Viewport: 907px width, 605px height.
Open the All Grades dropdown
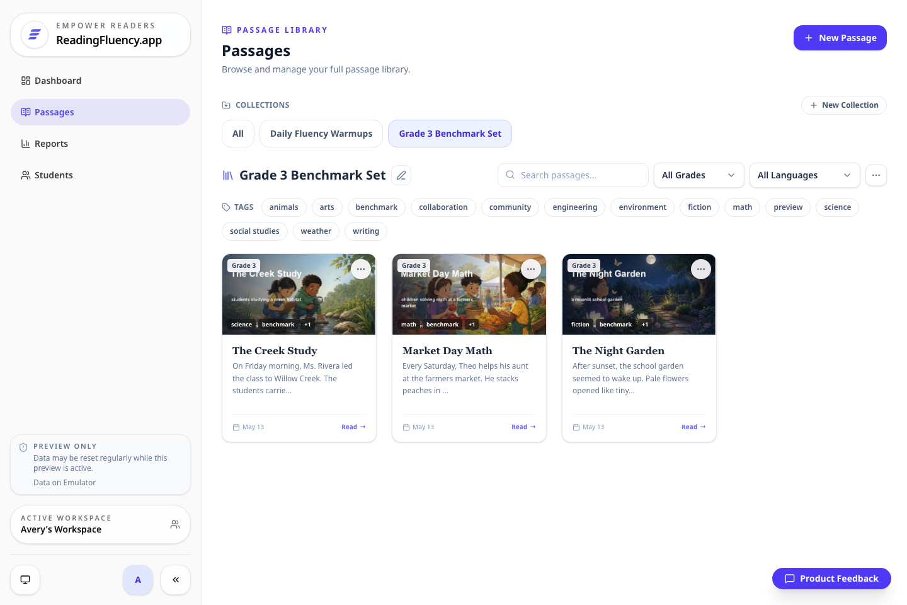699,175
